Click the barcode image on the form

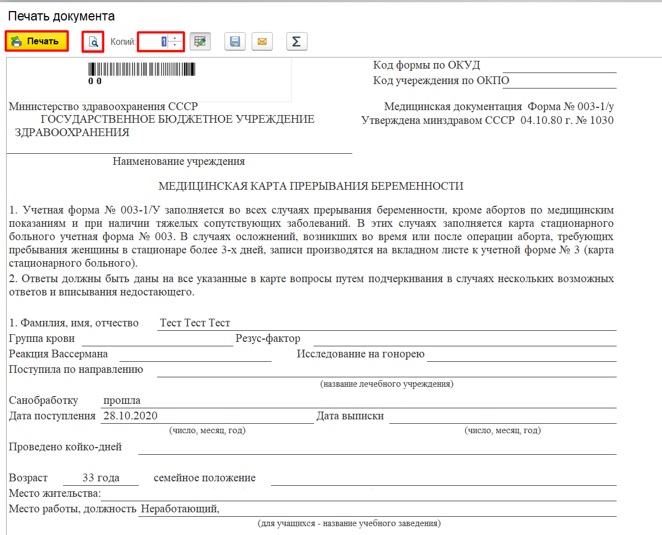tap(141, 69)
